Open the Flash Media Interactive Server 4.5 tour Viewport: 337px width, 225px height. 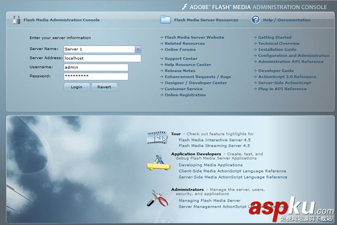click(215, 140)
